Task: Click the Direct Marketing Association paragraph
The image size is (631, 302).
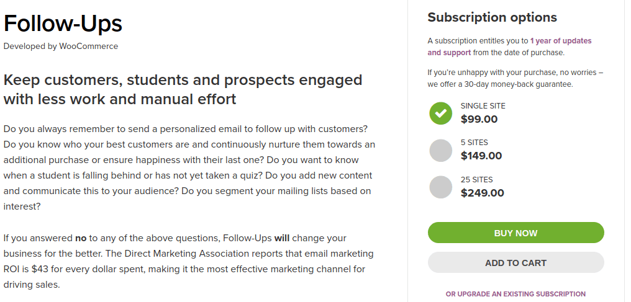Action: pos(189,262)
